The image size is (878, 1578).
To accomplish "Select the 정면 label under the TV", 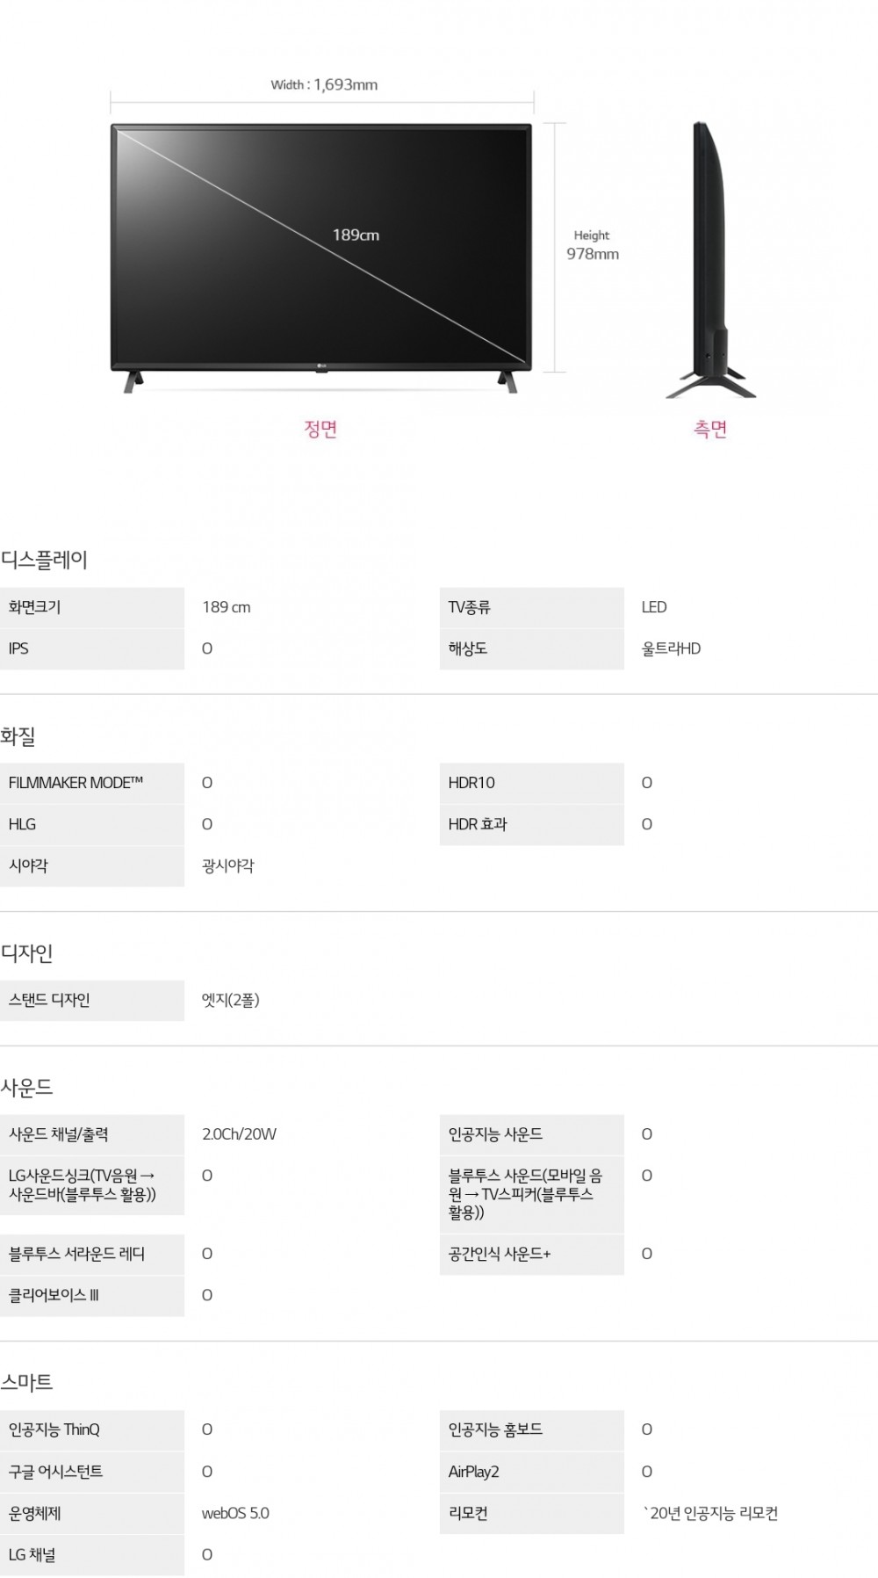I will click(x=320, y=429).
